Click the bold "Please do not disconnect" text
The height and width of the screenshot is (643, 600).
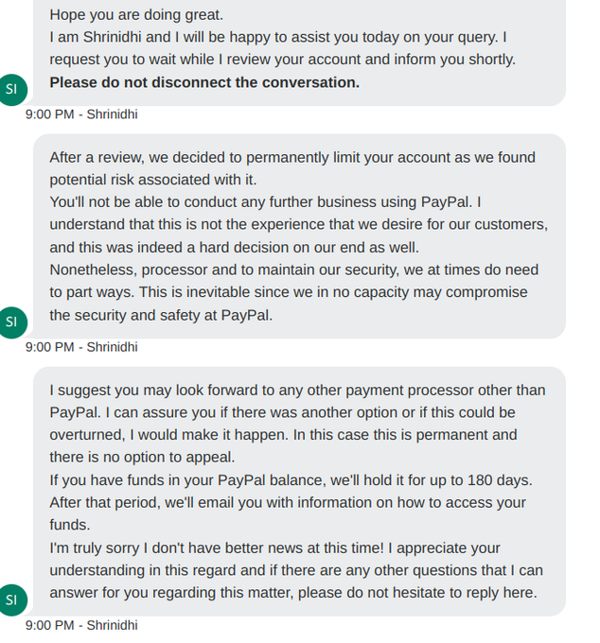coord(204,82)
